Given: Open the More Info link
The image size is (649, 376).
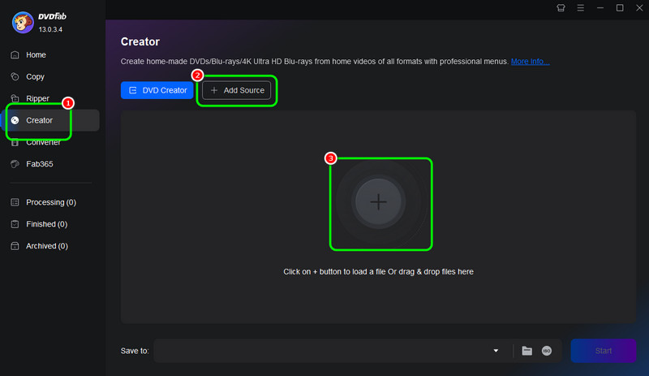Looking at the screenshot, I should pos(531,62).
